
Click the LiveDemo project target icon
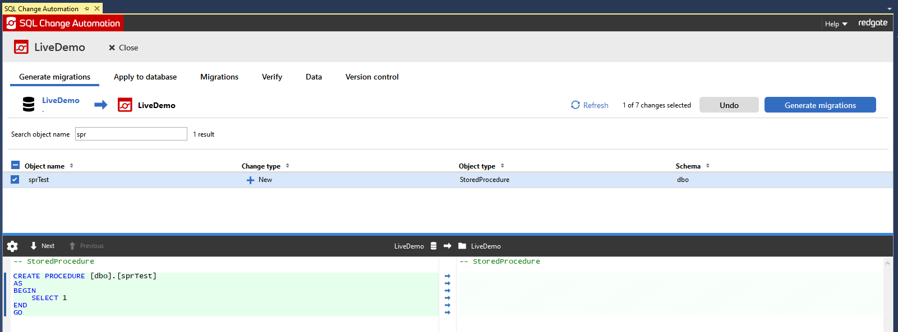[x=125, y=105]
